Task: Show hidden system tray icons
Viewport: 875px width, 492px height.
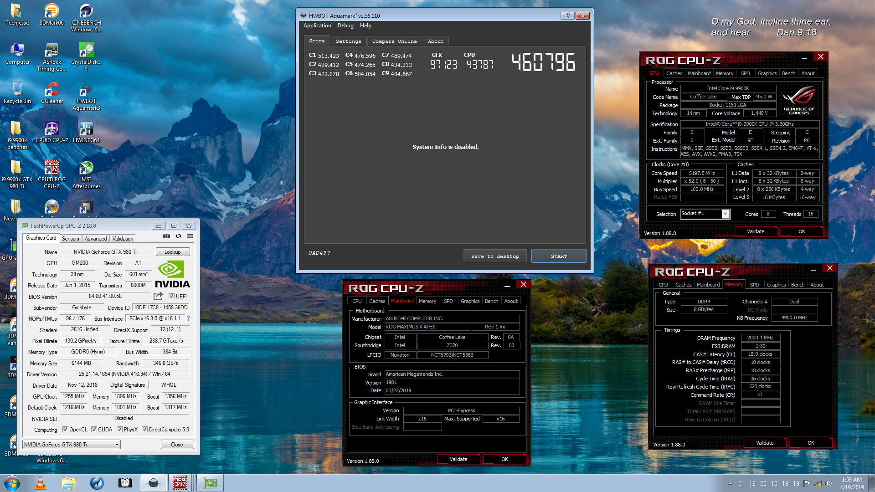Action: (x=730, y=483)
